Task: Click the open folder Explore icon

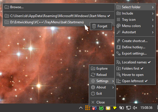Action: coord(93,69)
